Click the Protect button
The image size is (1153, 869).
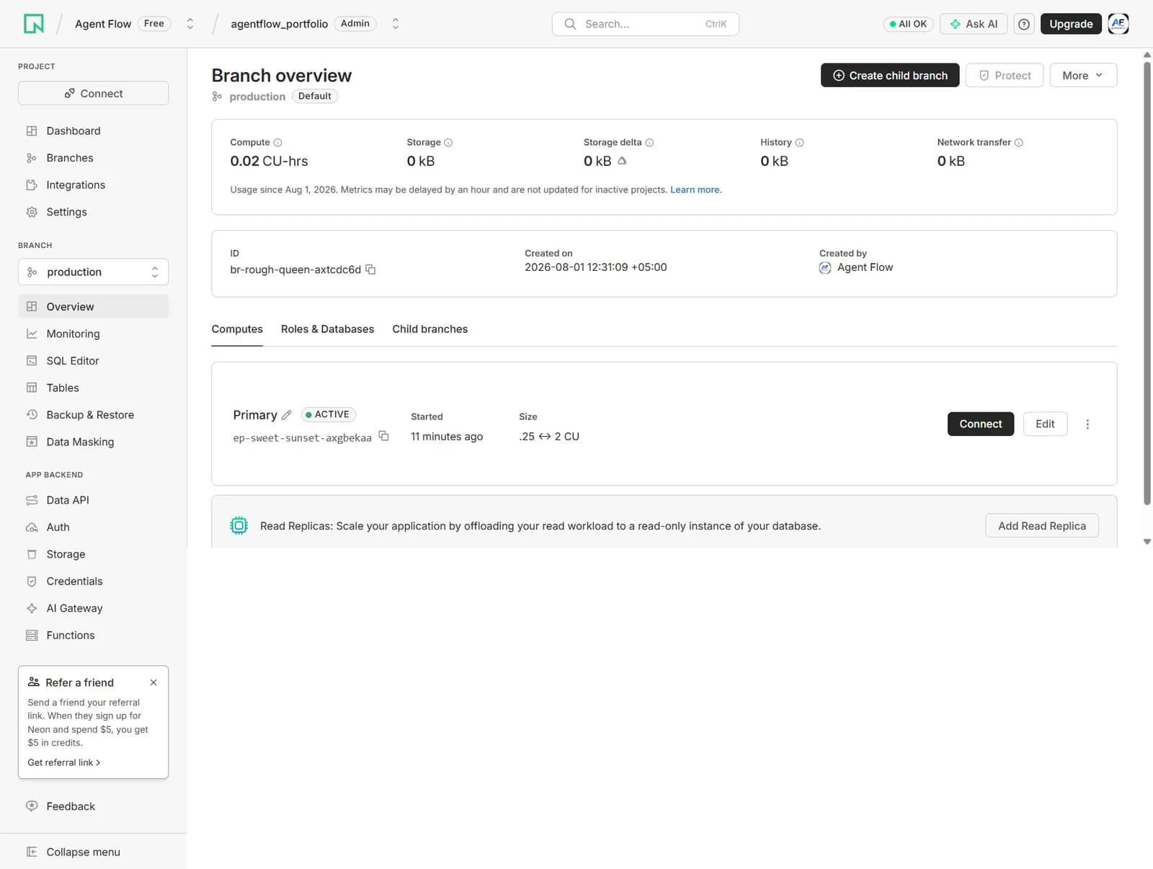click(1005, 76)
